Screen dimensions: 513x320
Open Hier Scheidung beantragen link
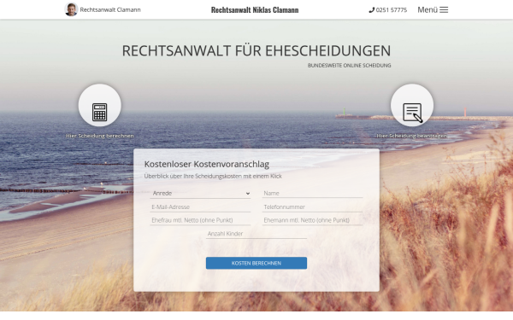tap(411, 136)
